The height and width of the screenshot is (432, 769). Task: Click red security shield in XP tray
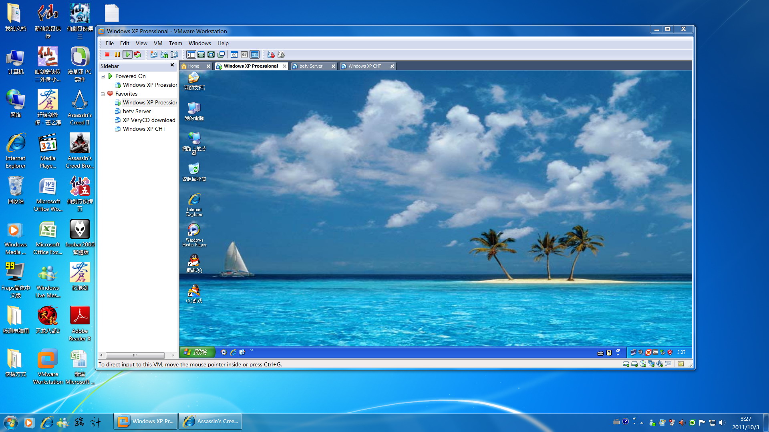point(670,352)
